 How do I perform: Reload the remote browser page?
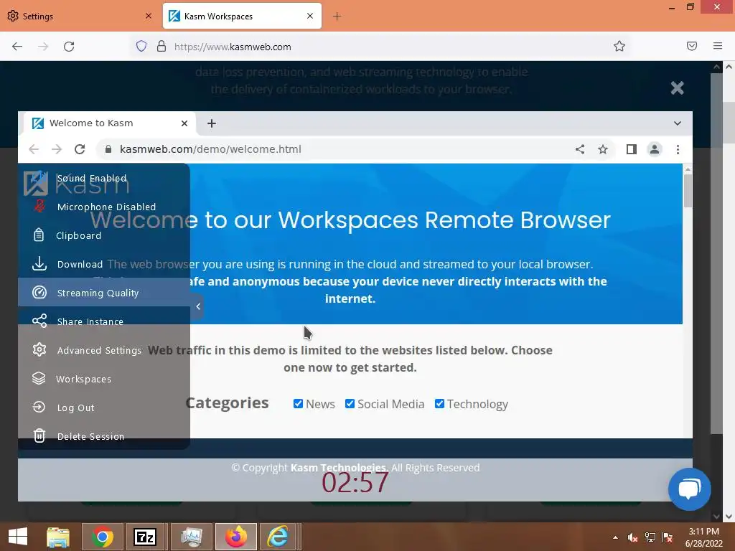(80, 149)
